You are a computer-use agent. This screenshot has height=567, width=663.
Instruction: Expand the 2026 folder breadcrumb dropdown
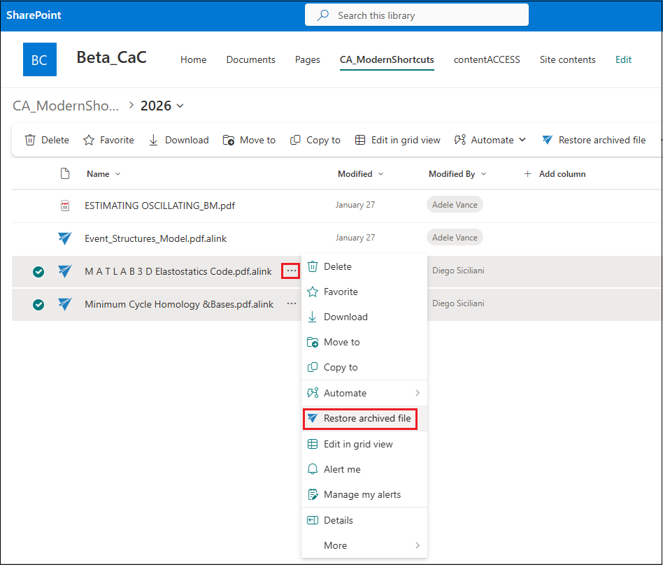pos(180,106)
